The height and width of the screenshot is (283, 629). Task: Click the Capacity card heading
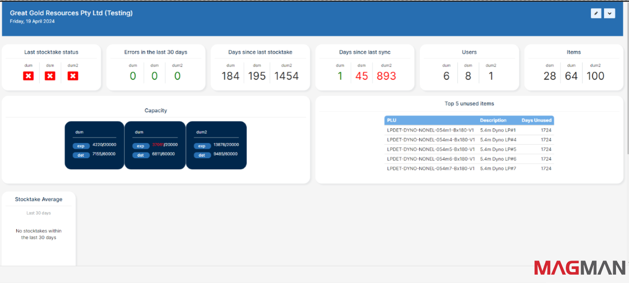coord(156,111)
